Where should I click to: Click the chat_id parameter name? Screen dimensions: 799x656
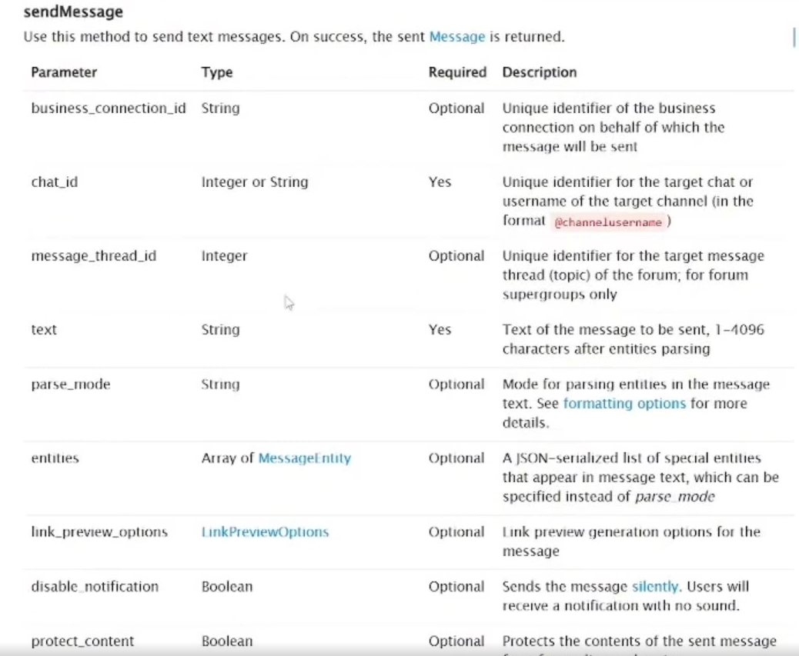click(x=54, y=182)
